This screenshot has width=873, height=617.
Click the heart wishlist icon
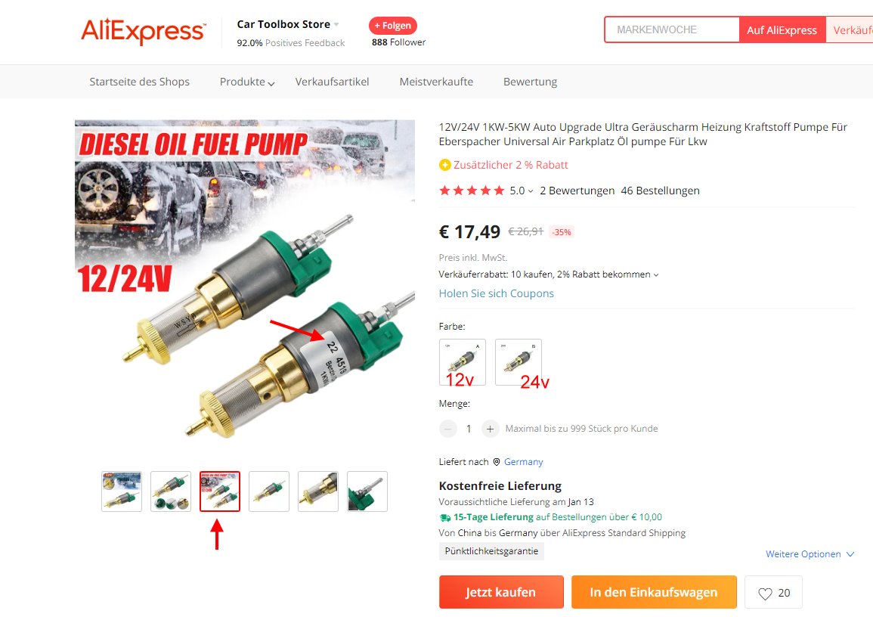(765, 593)
